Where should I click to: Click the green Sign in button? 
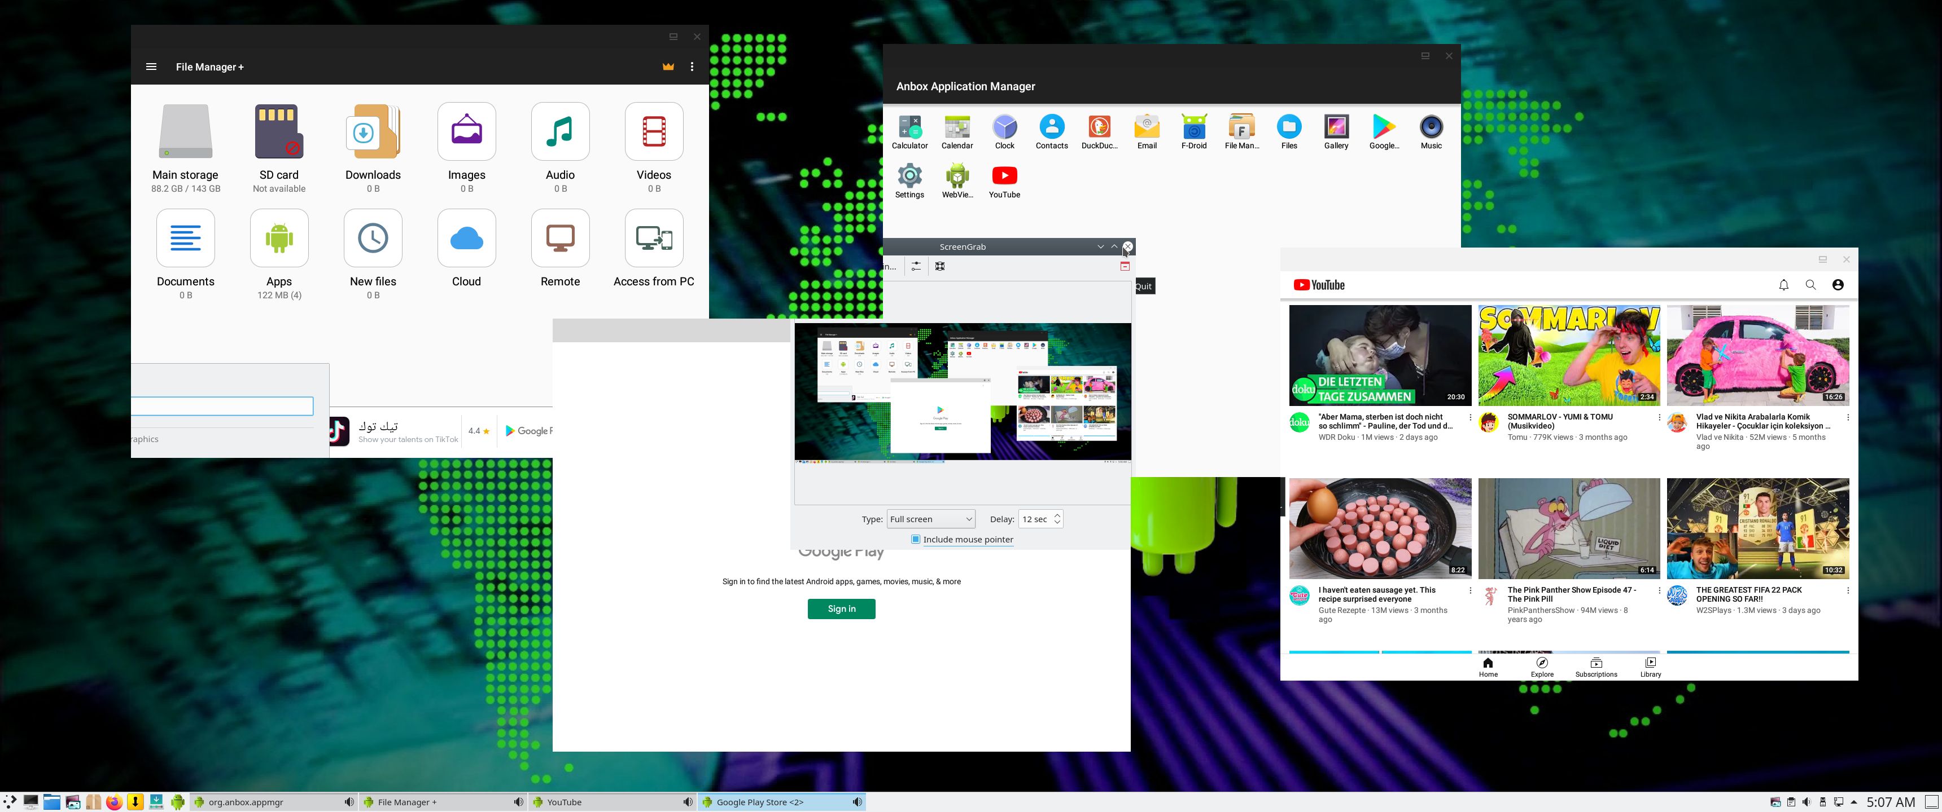[x=841, y=608]
